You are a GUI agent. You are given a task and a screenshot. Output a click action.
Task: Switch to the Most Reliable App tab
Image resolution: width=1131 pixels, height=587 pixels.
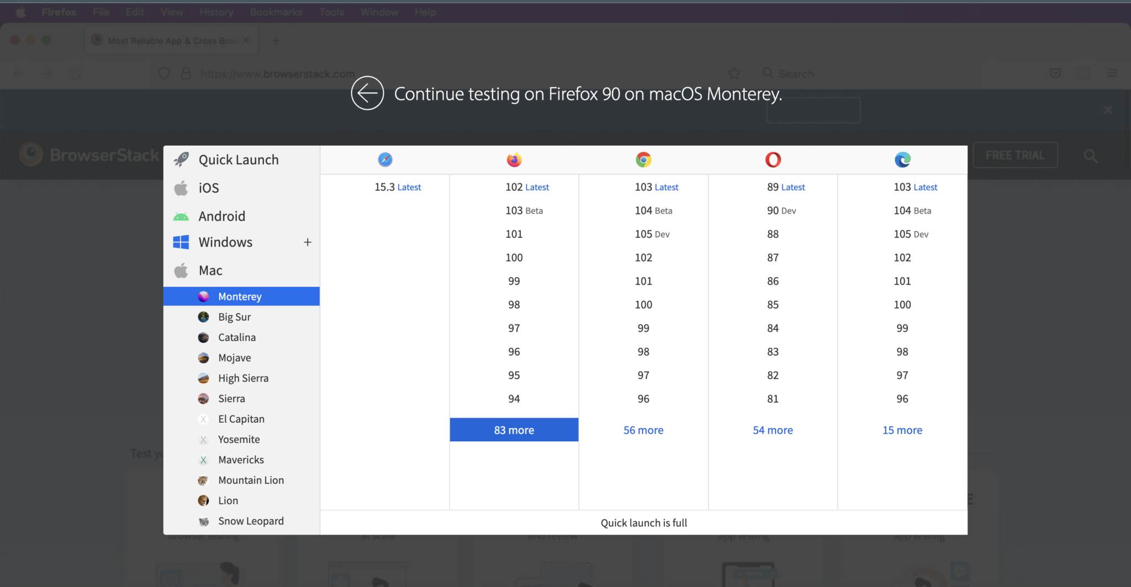166,40
